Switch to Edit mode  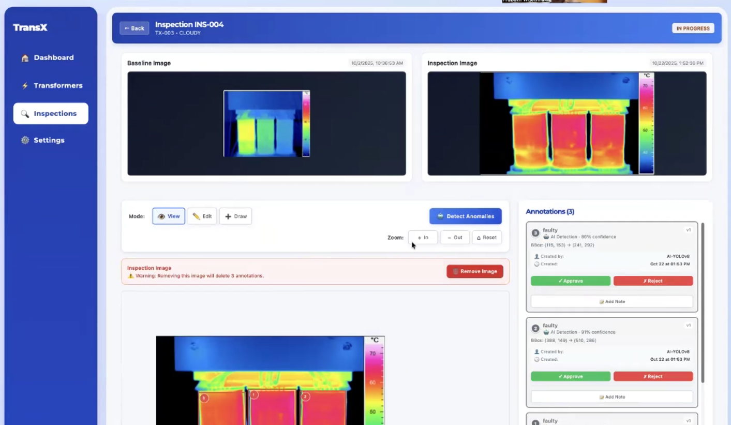tap(202, 216)
